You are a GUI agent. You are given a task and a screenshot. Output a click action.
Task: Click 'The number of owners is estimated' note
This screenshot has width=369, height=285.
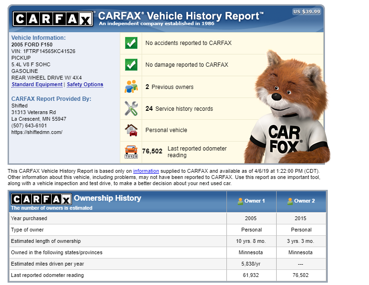(52, 208)
